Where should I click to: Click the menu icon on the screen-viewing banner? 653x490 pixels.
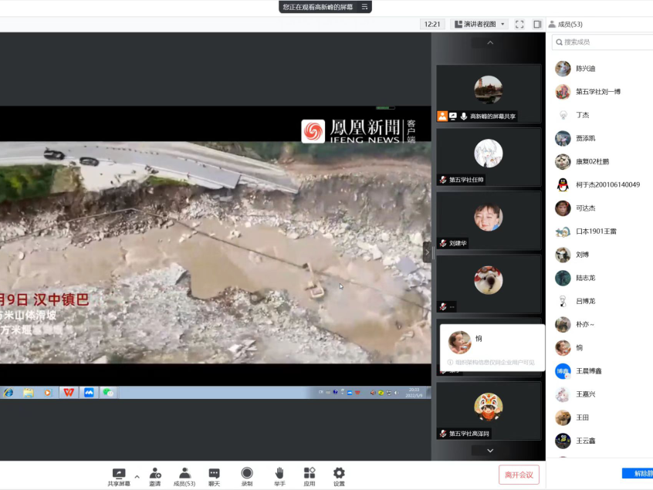[x=364, y=7]
